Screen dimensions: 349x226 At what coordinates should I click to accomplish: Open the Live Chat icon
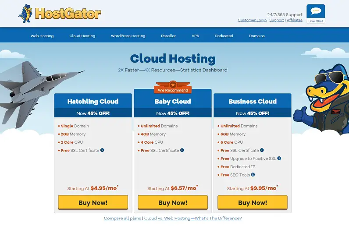[316, 14]
